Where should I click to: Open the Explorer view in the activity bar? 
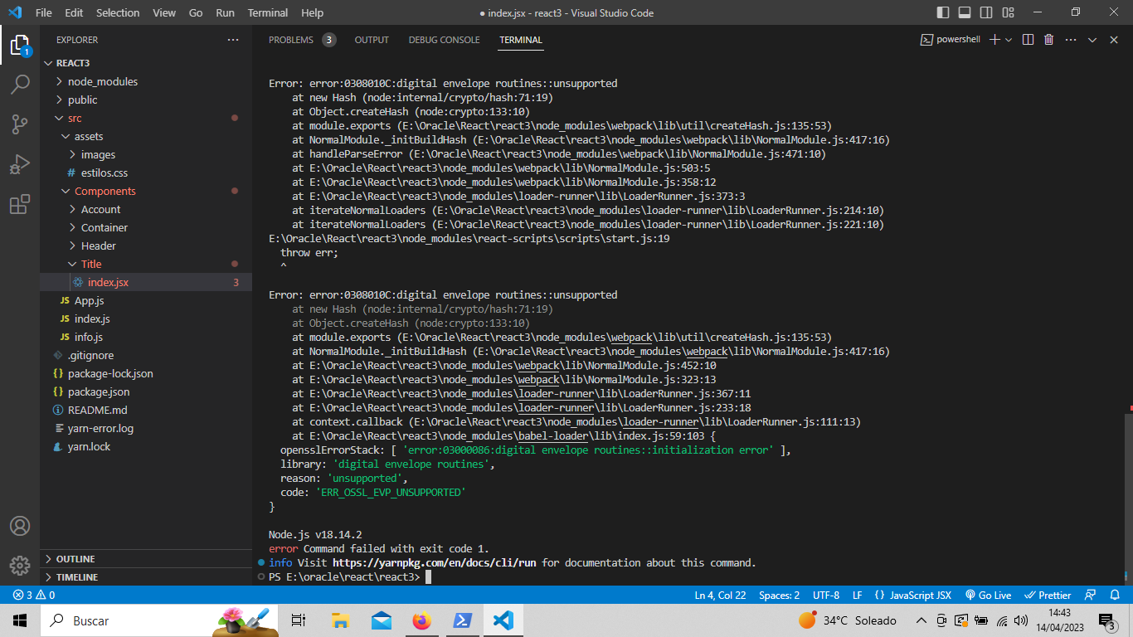tap(20, 45)
